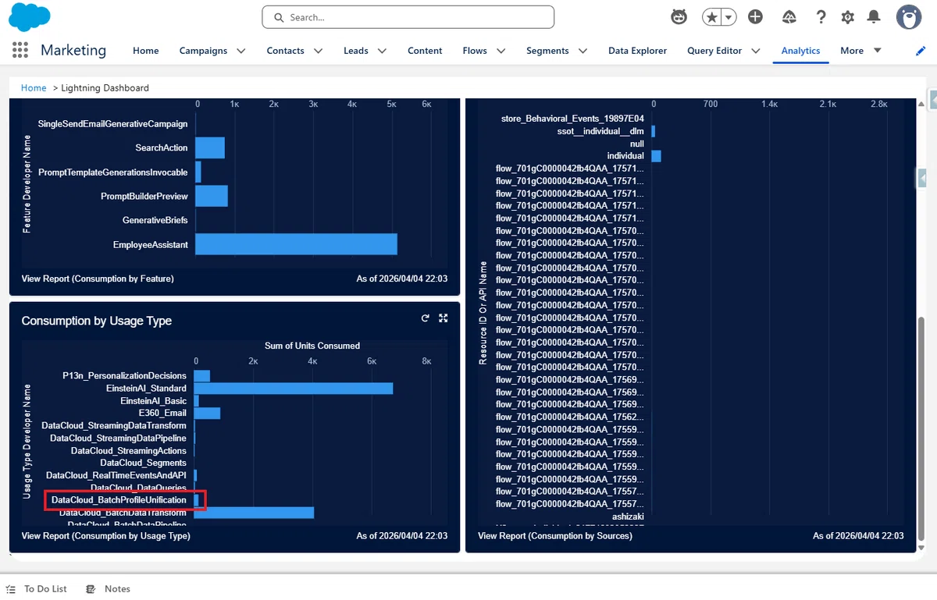Open the notifications bell
Viewport: 937px width, 600px height.
874,16
